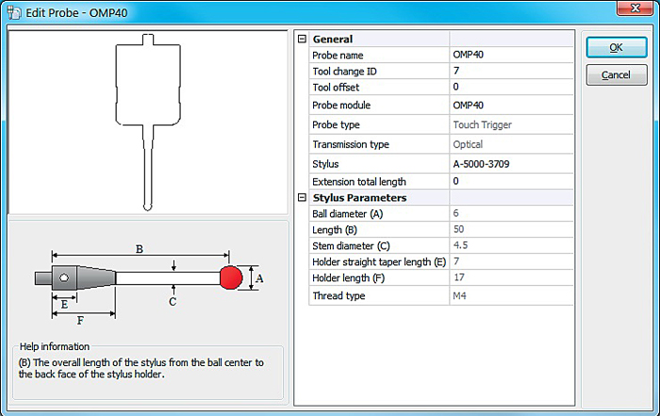The width and height of the screenshot is (660, 416).
Task: Edit the Extension total length value
Action: 511,181
